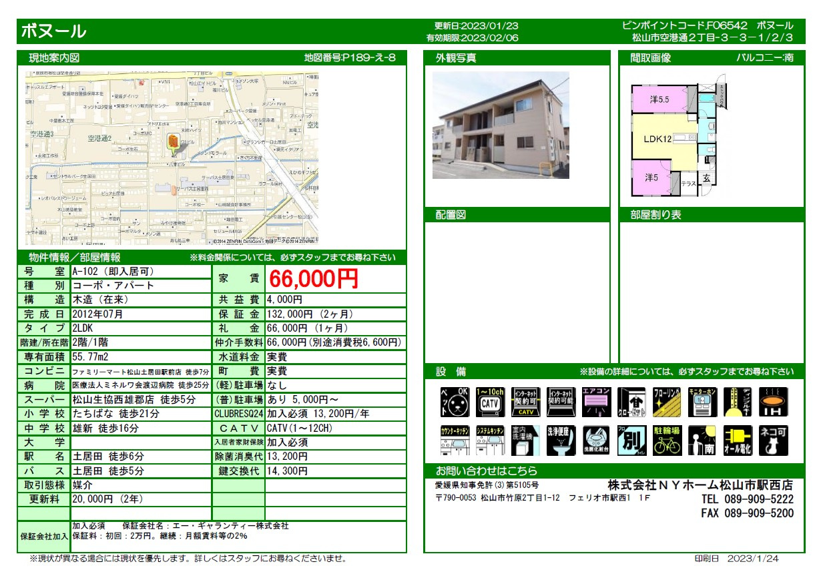Click the cats allowed (ネコ可) icon
Viewport: 813px width, 570px height.
[x=773, y=442]
